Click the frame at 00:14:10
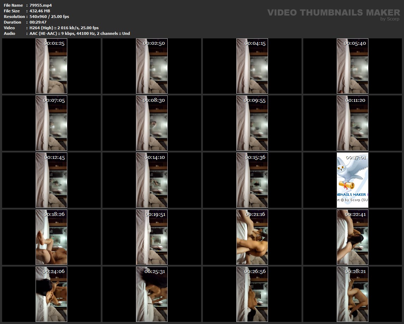Image resolution: width=404 pixels, height=324 pixels. coord(152,180)
